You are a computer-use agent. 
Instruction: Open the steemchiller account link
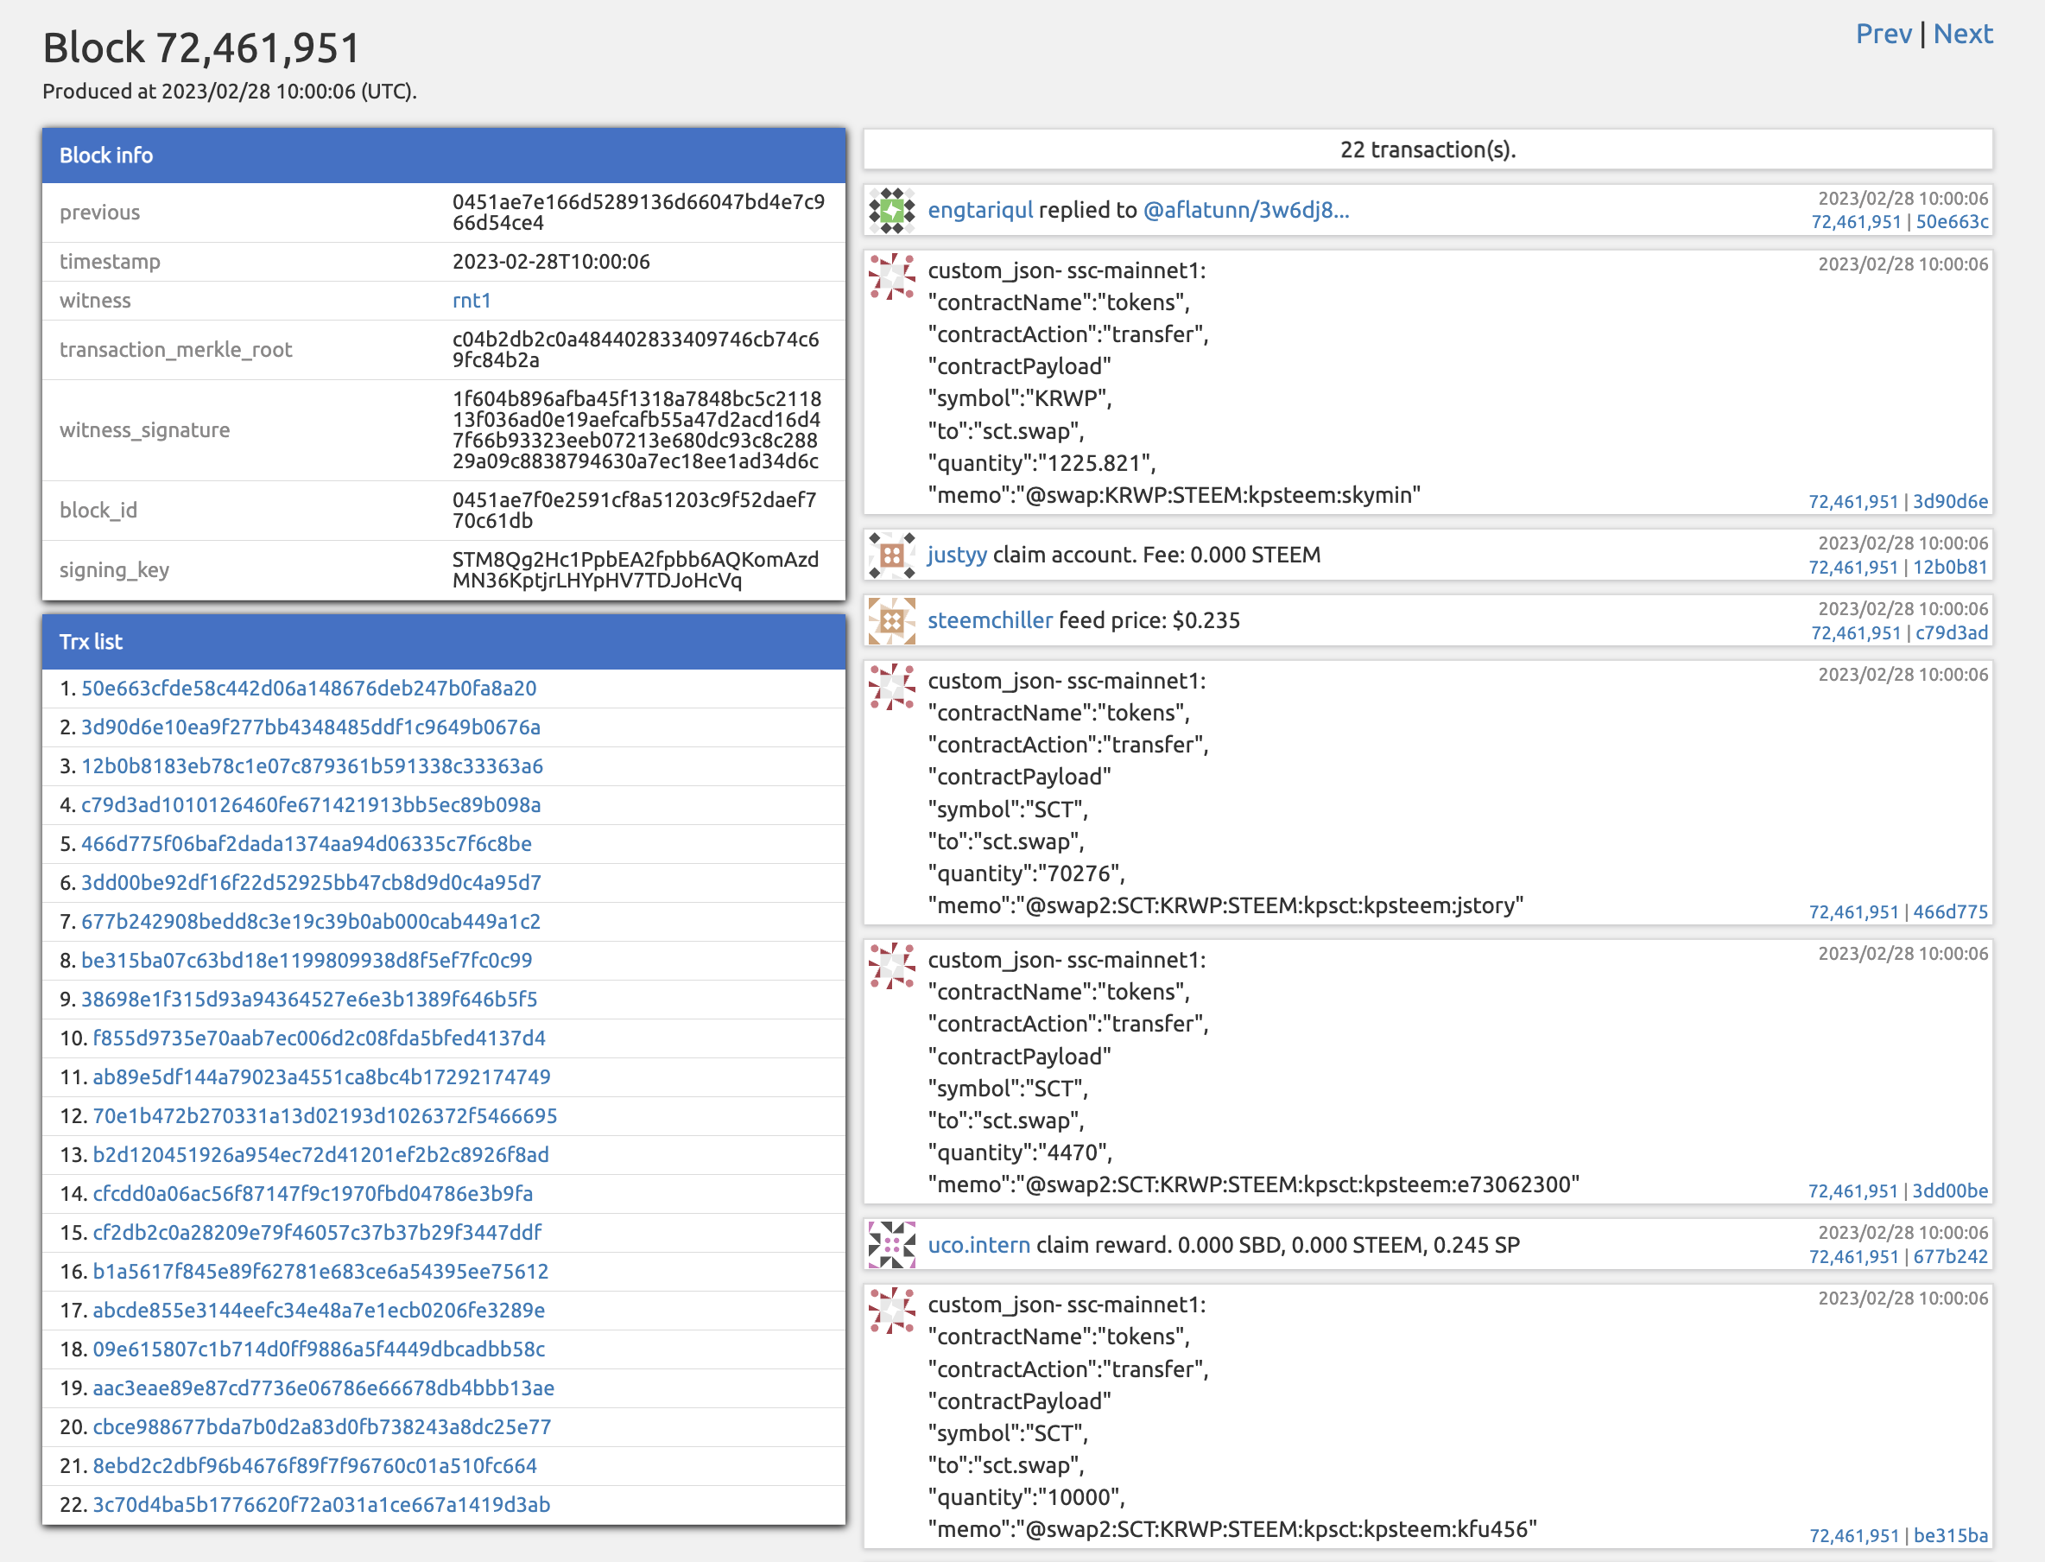[990, 620]
